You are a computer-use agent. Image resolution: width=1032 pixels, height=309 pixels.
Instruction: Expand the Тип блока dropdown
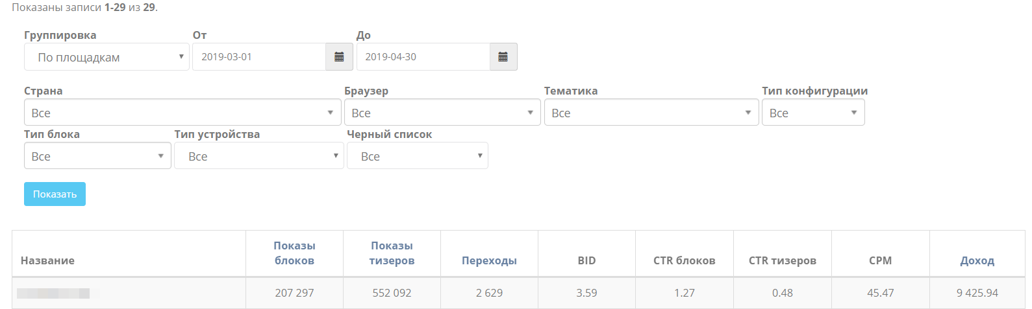(97, 156)
